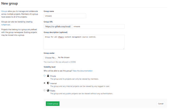This screenshot has width=169, height=109.
Task: Click the Private description about members viewing
Action: click(x=74, y=79)
